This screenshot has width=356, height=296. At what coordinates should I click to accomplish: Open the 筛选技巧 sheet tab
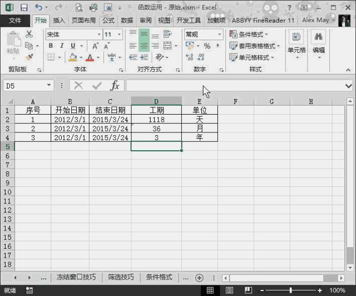coord(121,277)
